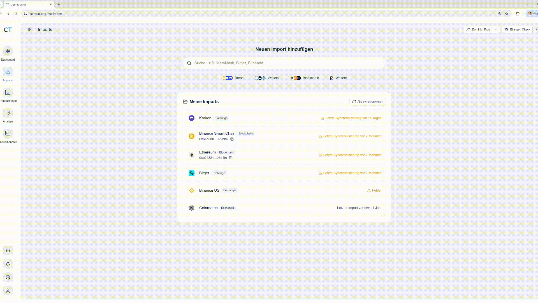Viewport: 538px width, 303px height.
Task: Click the Kraken exchange logo
Action: 192,118
